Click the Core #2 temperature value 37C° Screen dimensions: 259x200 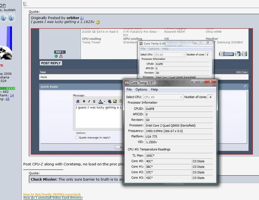(168, 172)
